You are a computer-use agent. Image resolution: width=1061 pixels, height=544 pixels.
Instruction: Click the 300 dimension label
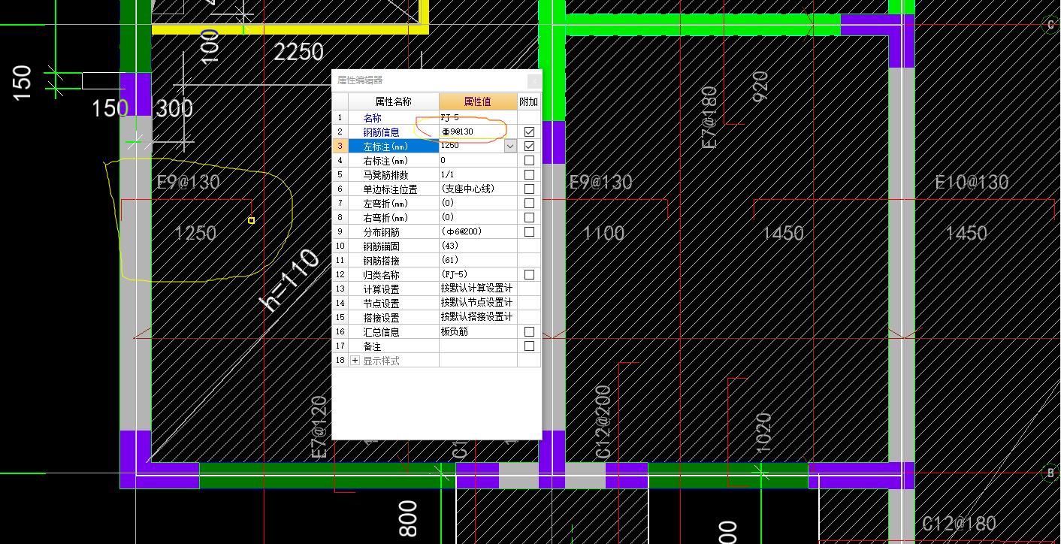174,109
